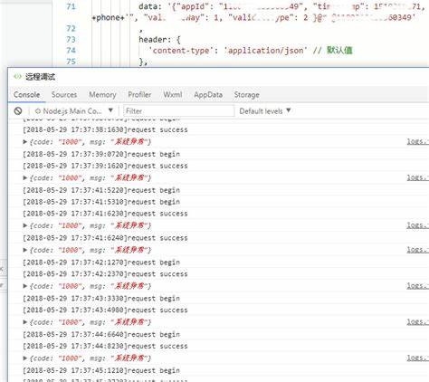Image resolution: width=429 pixels, height=382 pixels.
Task: Expand the object logged after 17:37:41:6240
Action: 25,250
